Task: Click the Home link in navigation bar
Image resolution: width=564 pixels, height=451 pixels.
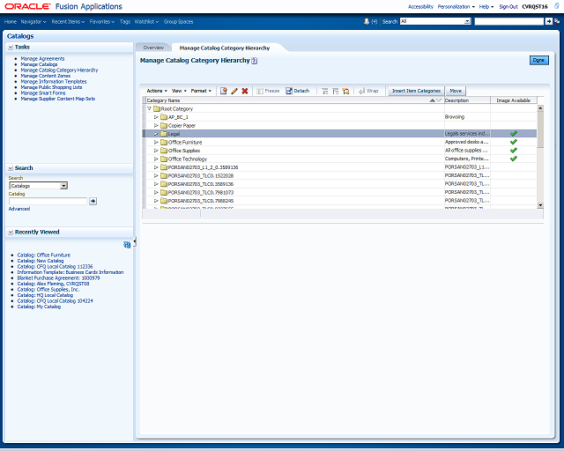Action: click(10, 21)
